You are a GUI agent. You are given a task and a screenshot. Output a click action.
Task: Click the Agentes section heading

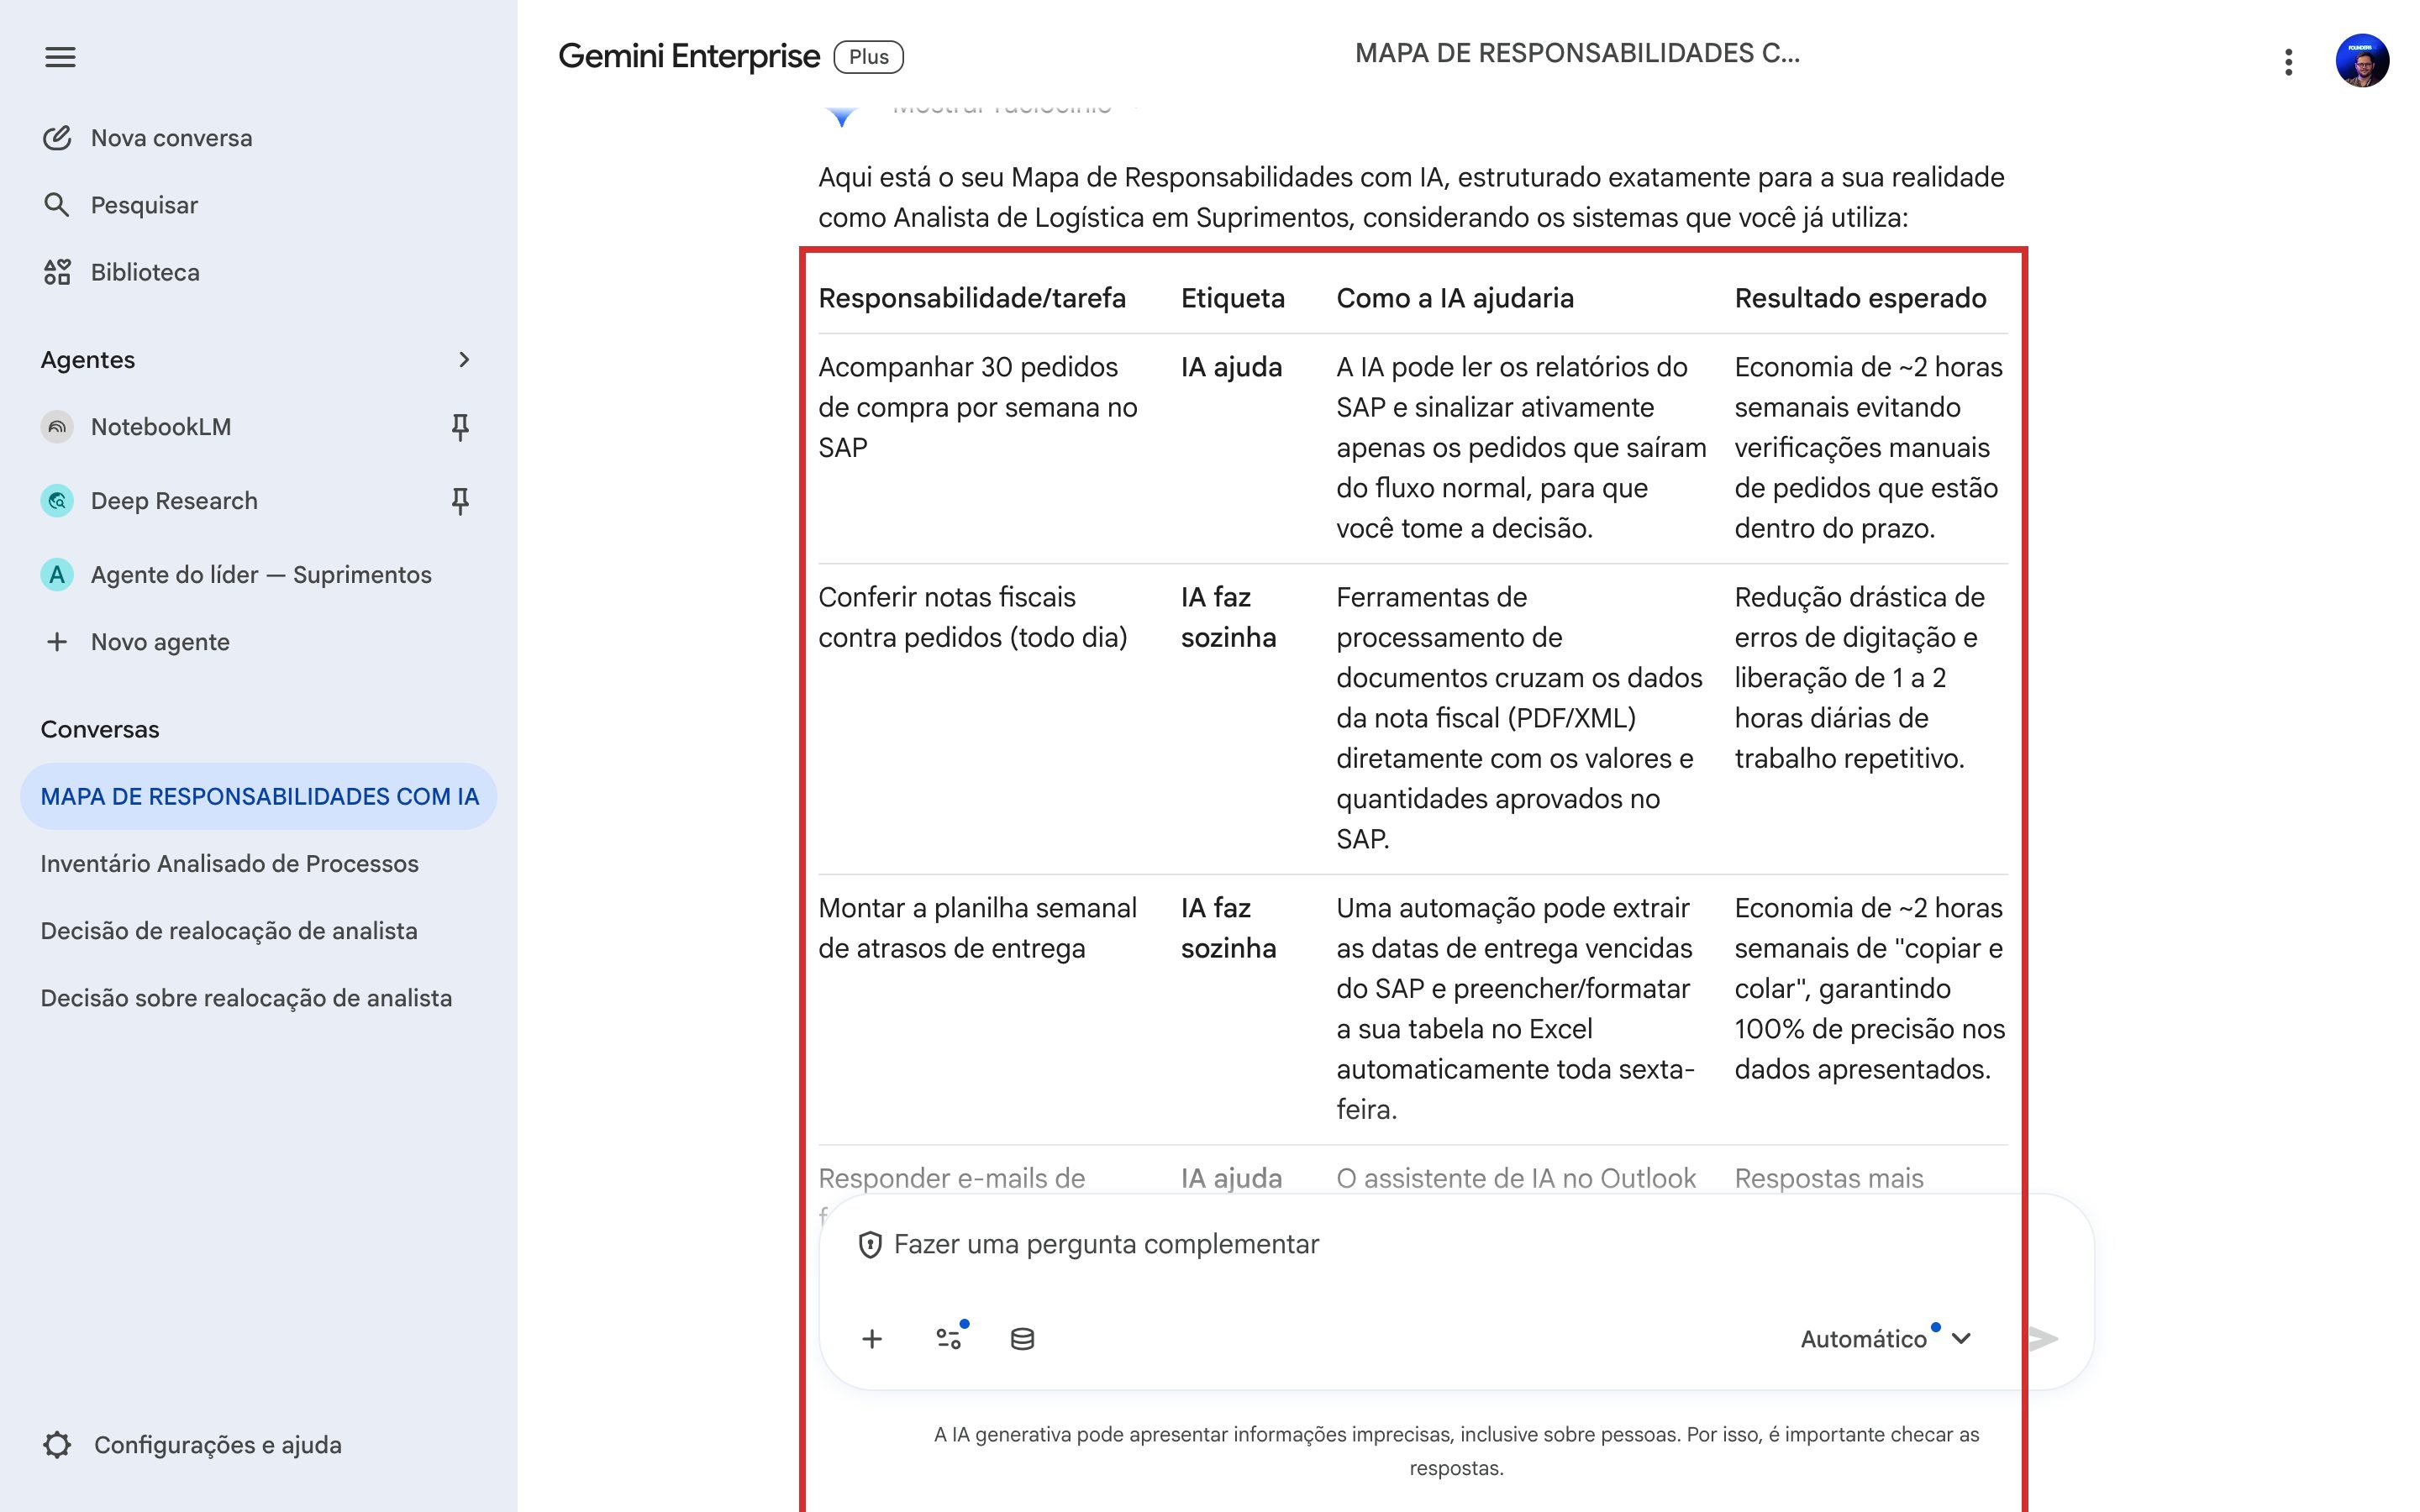(x=88, y=360)
